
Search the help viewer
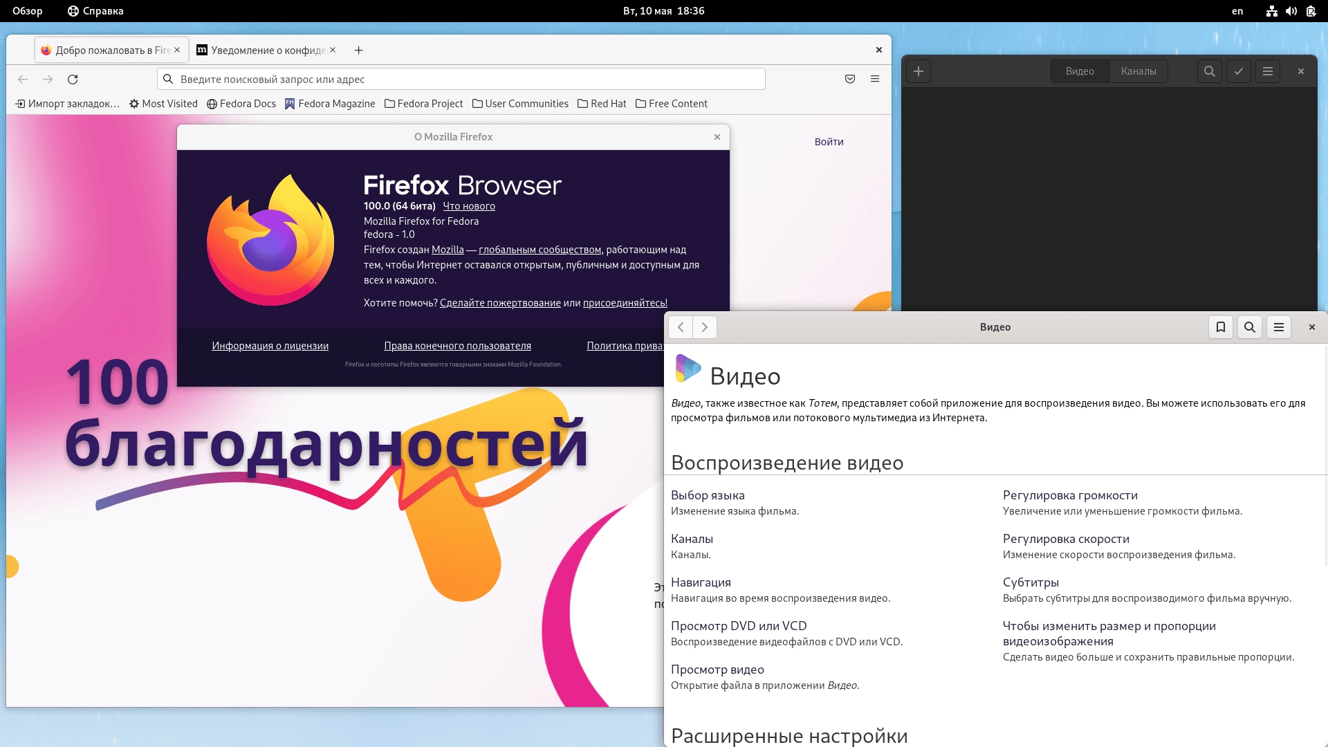pos(1250,327)
